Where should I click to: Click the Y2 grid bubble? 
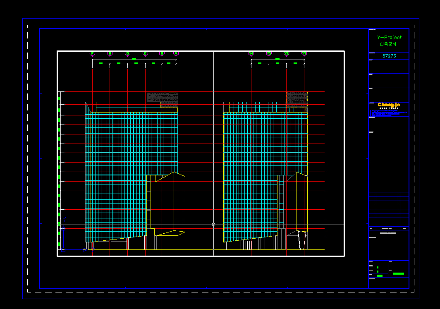286,53
